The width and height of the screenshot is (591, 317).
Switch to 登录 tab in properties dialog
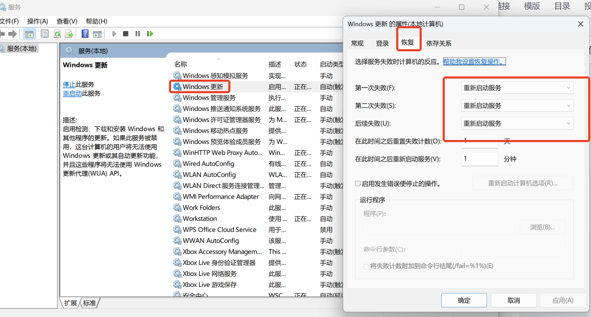382,43
